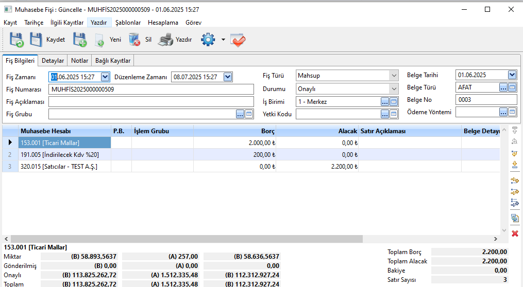Click the move row to bottom icon
523x287 pixels.
pyautogui.click(x=514, y=165)
